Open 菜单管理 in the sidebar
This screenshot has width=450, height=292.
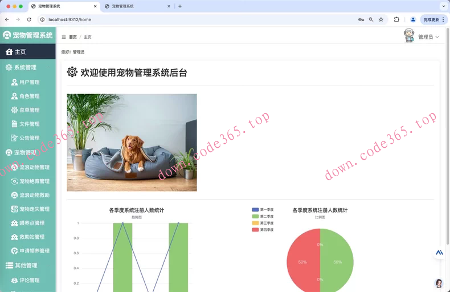(x=27, y=110)
